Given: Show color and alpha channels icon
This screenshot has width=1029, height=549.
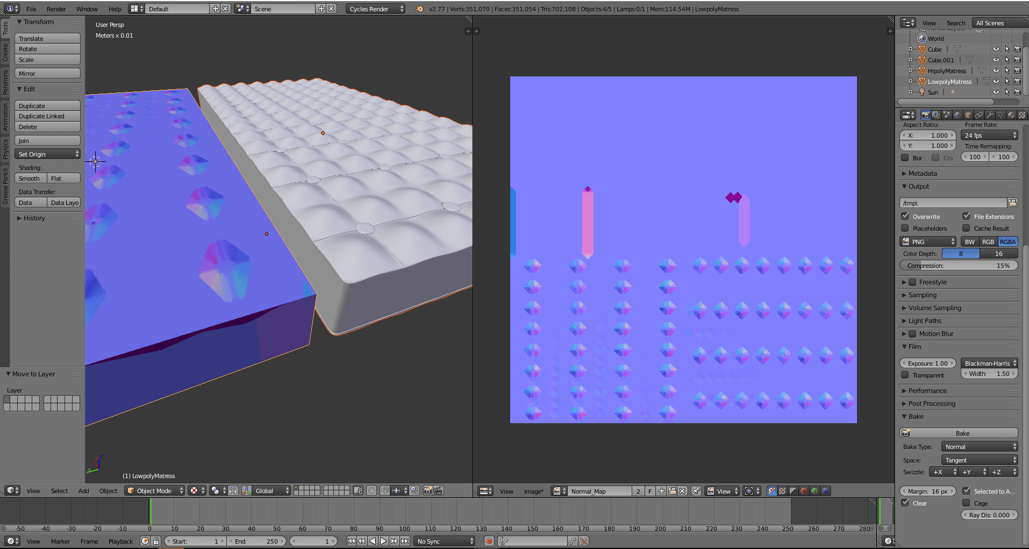Looking at the screenshot, I should tap(772, 491).
